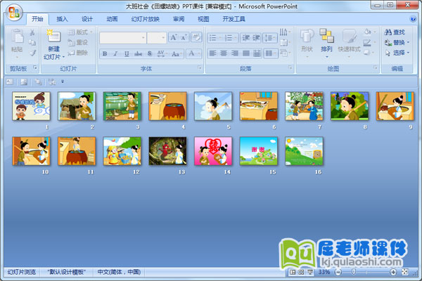Click the zoom out minus button

point(338,272)
